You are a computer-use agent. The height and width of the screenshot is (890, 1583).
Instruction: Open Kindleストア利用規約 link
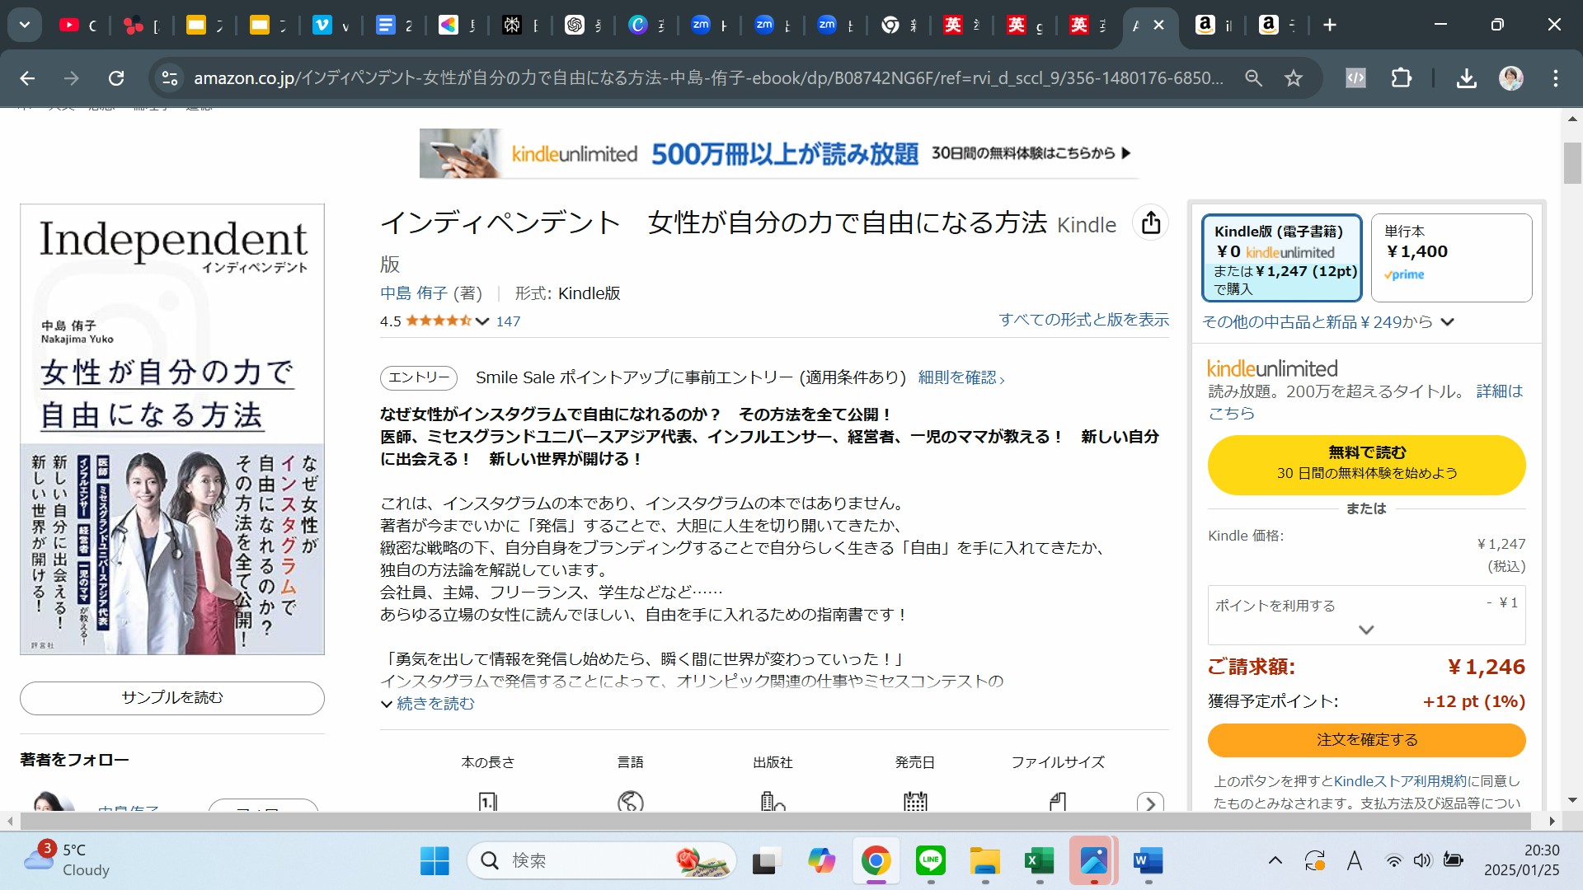point(1400,781)
